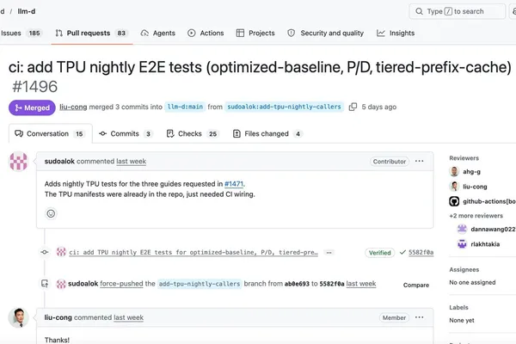Click the commit checks success checkmark icon

point(402,253)
